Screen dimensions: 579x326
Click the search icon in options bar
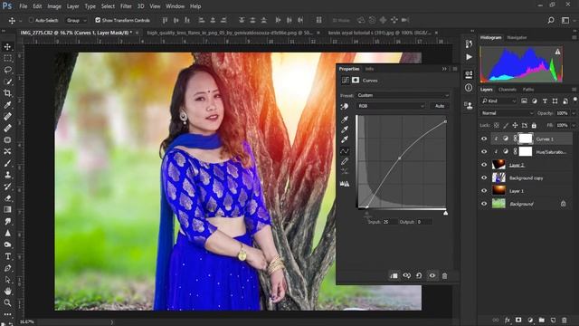[551, 20]
